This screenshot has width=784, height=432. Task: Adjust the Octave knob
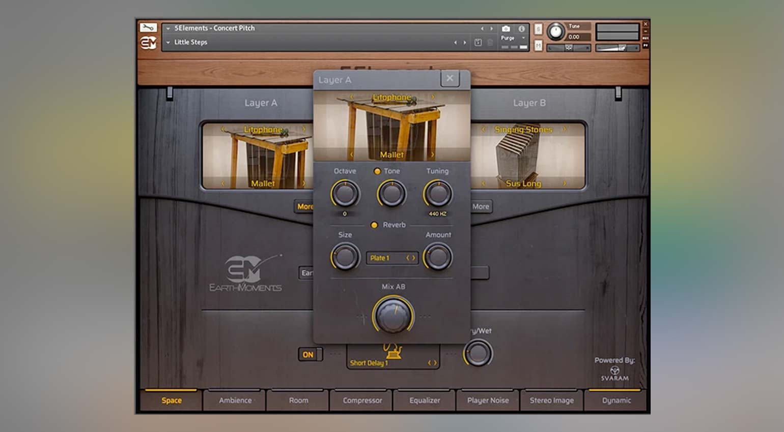pos(345,194)
